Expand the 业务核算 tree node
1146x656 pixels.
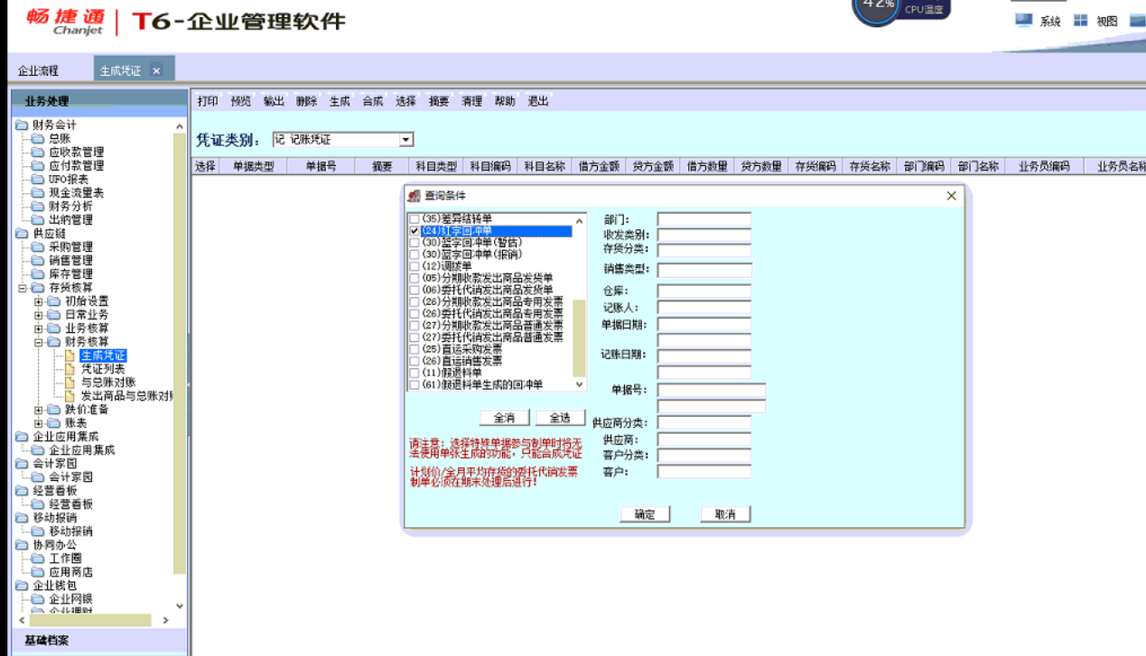[39, 328]
